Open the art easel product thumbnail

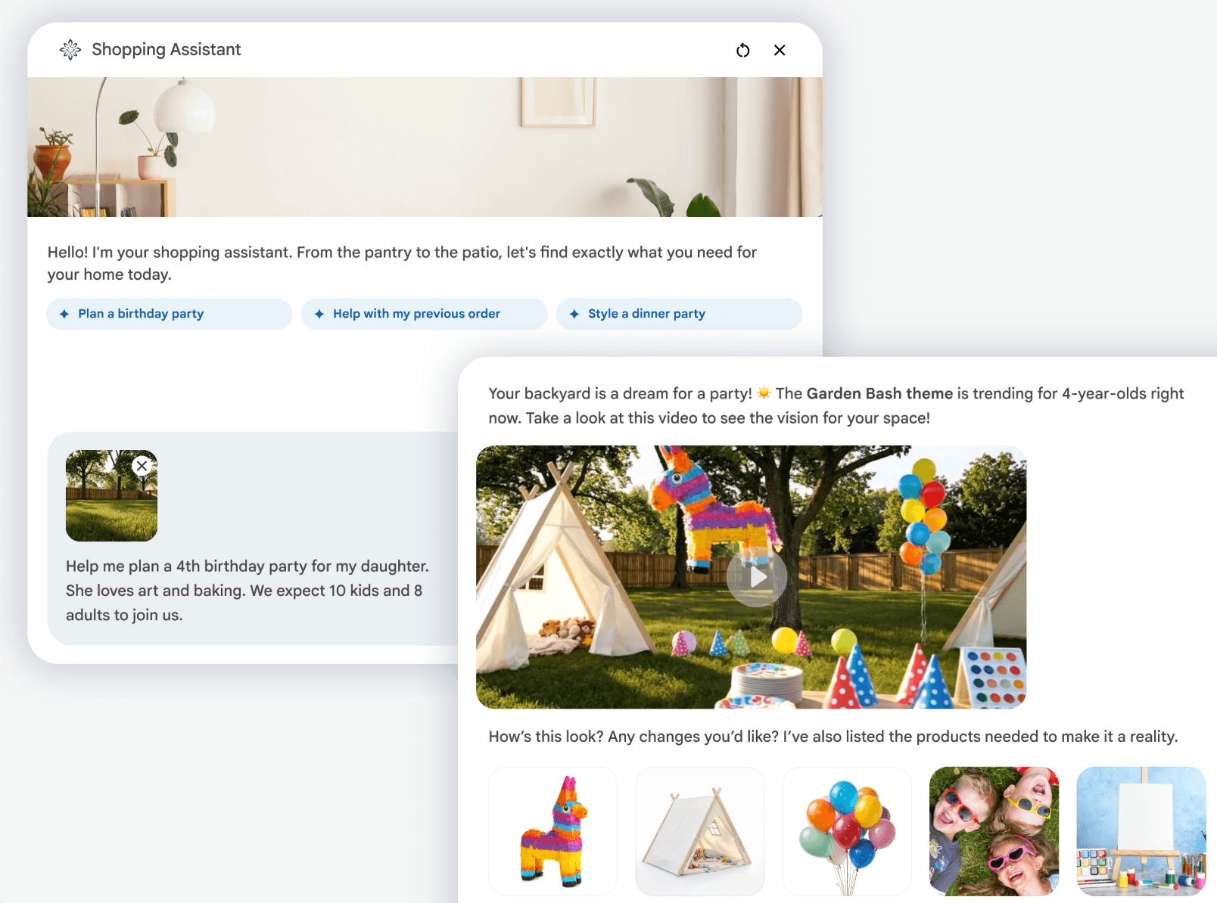point(1141,831)
